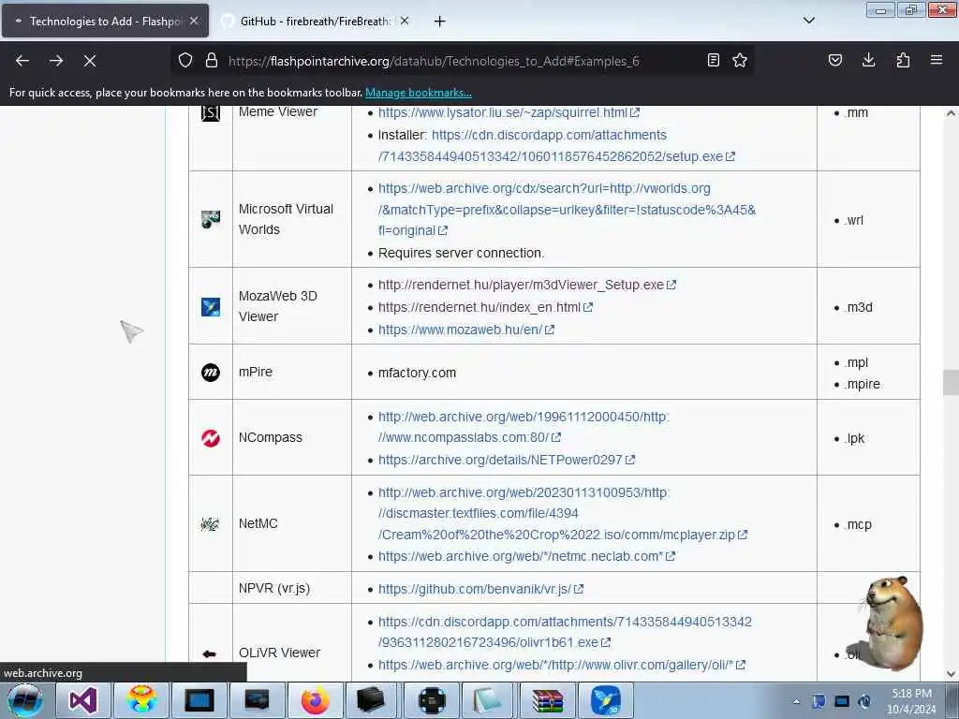This screenshot has height=719, width=959.
Task: Open the lysator.liu.se squirrel.html link
Action: [509, 112]
